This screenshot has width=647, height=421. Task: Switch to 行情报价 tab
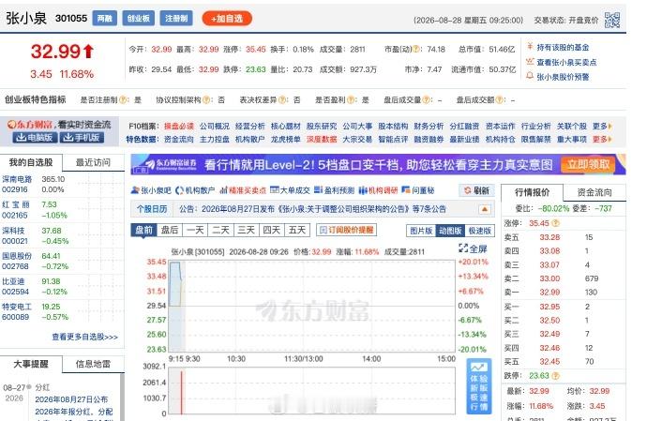pyautogui.click(x=533, y=192)
